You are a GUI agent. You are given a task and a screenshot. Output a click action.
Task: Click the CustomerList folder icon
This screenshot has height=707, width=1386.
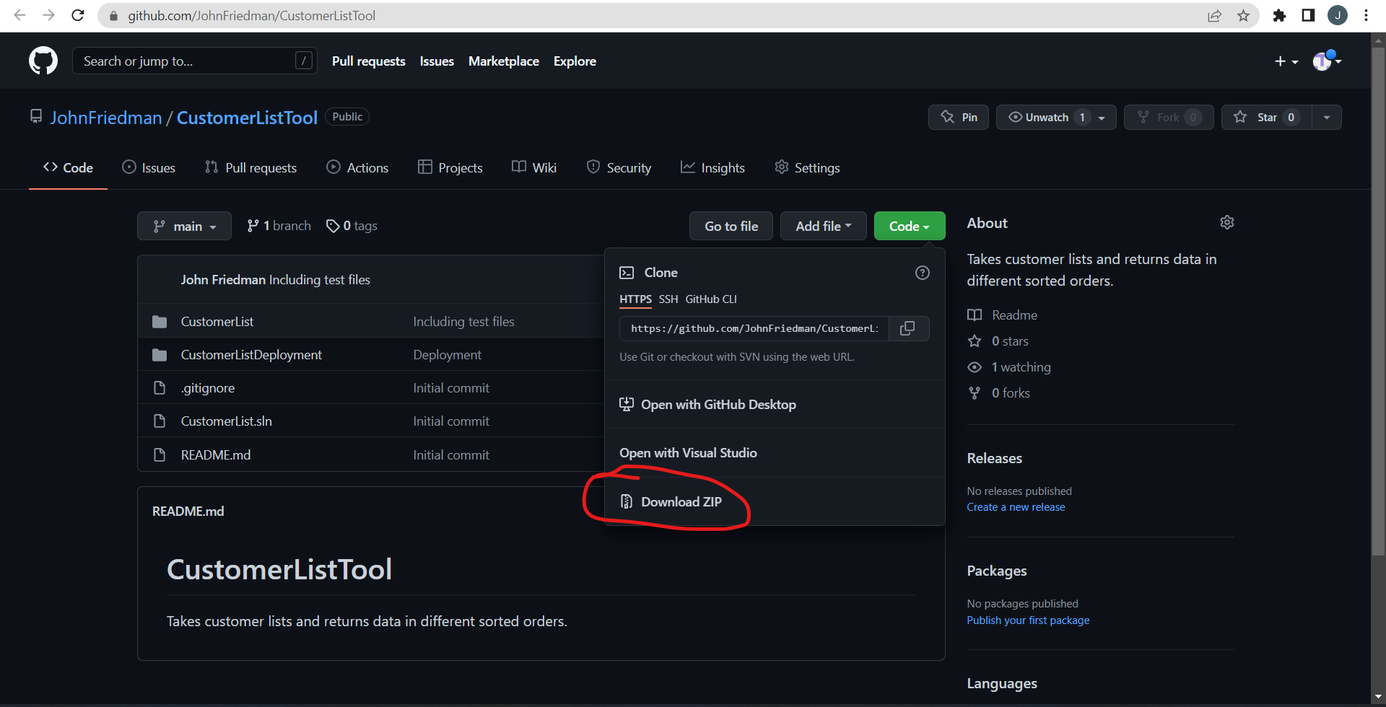160,322
